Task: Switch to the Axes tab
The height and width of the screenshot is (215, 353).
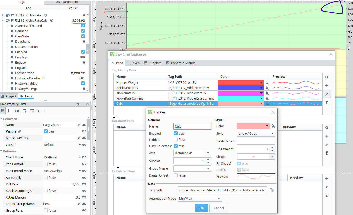Action: [133, 63]
